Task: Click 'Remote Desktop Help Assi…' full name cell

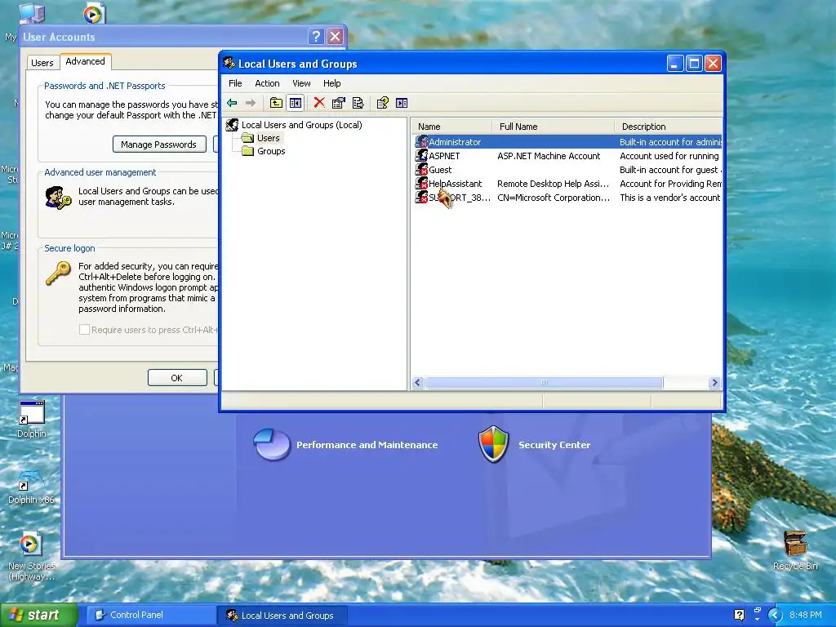Action: point(553,184)
